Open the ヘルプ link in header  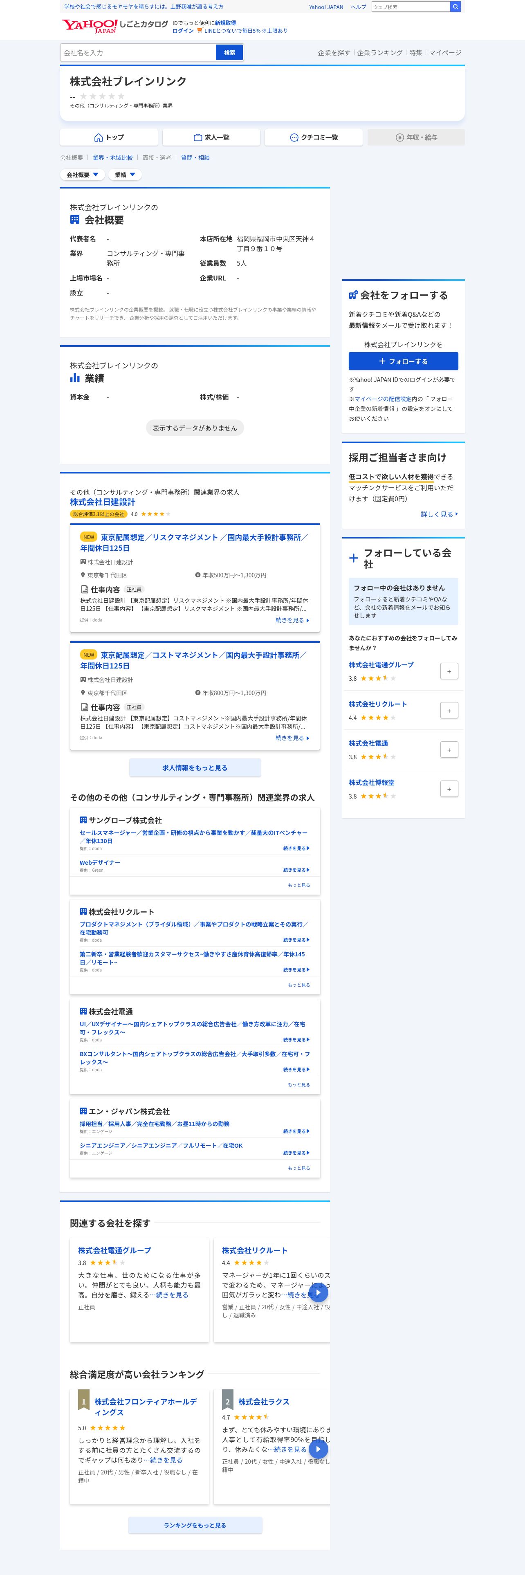[358, 7]
